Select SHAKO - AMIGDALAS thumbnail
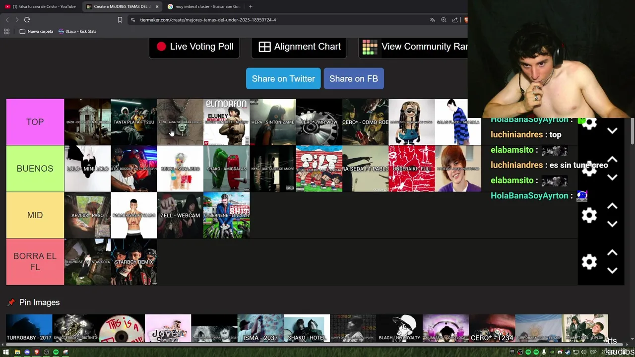Screen dimensions: 635x357 [x=226, y=169]
